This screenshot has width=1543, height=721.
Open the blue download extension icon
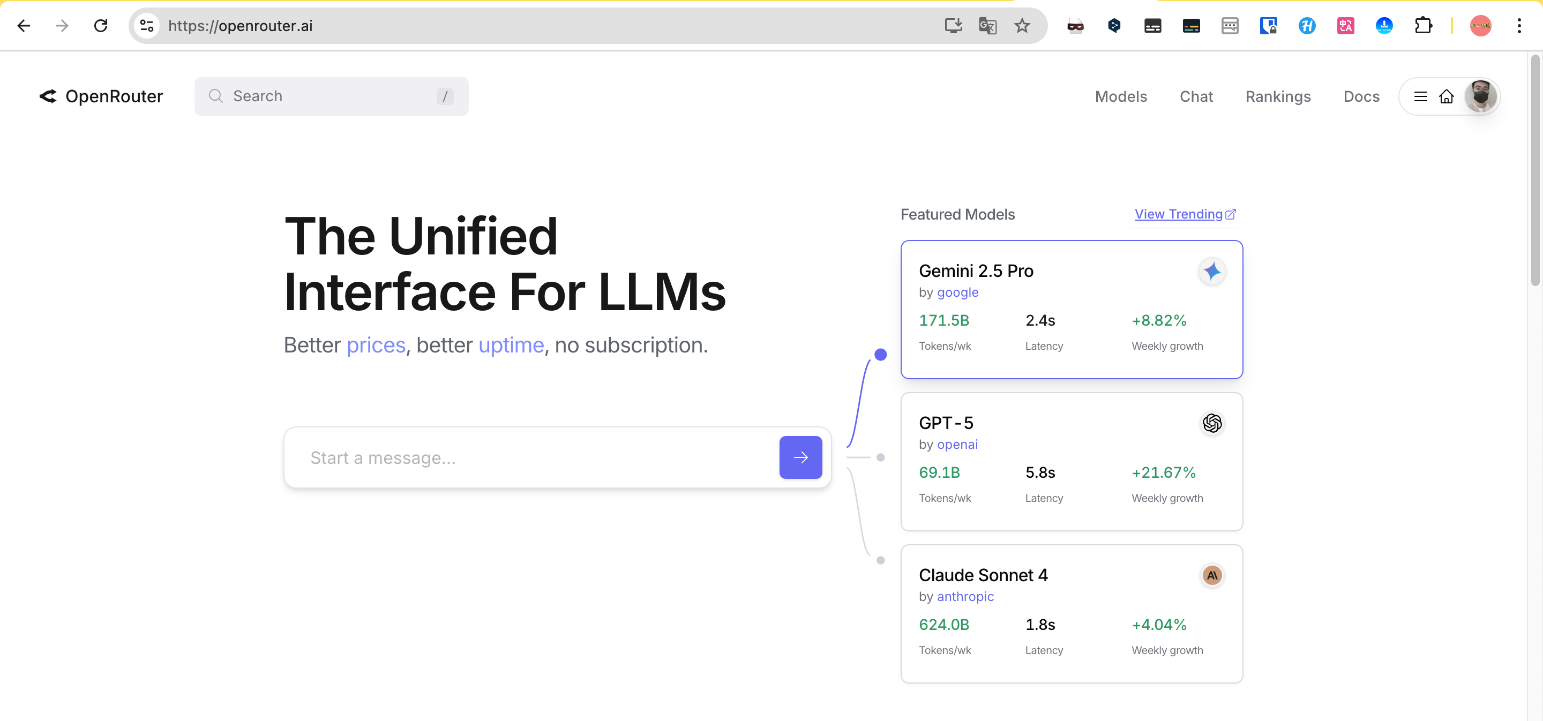tap(1384, 26)
